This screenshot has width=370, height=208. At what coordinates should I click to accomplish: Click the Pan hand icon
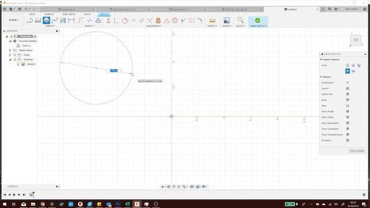coord(174,187)
